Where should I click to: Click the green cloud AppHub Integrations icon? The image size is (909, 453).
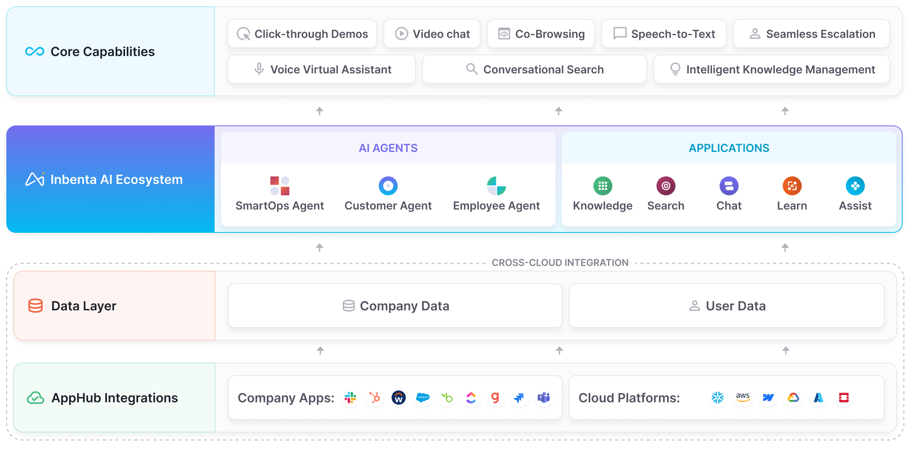point(36,398)
